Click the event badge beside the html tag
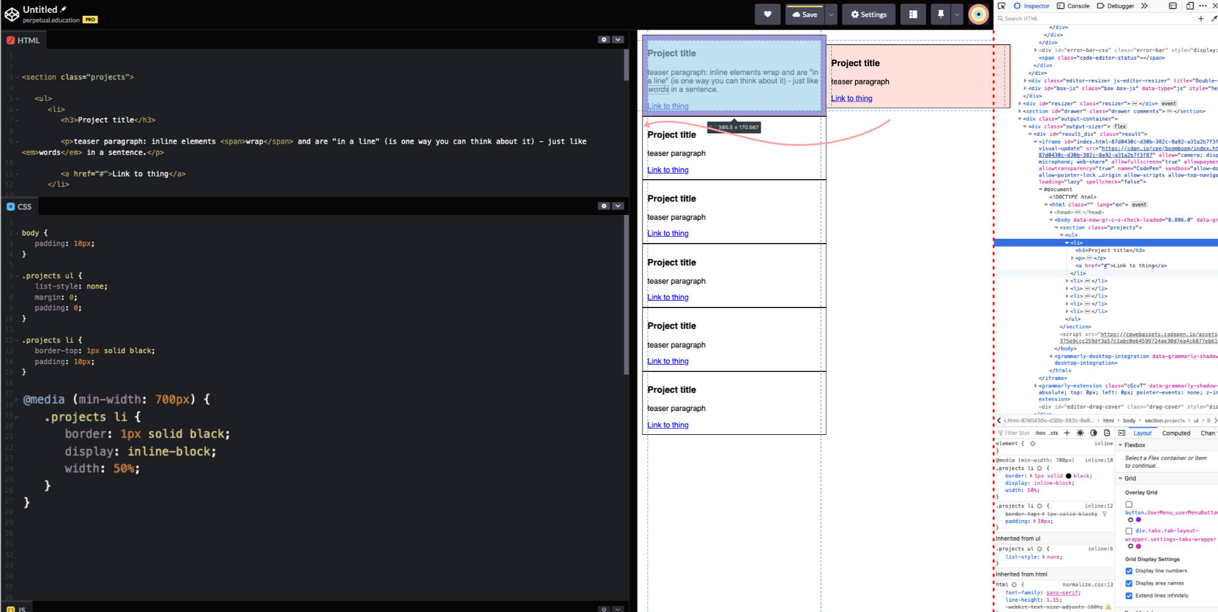Viewport: 1218px width, 612px height. pos(1139,205)
